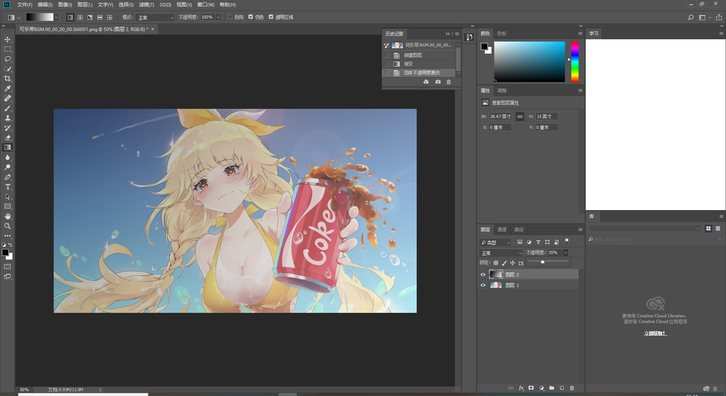The width and height of the screenshot is (726, 396).
Task: Delete the current history state
Action: [x=448, y=82]
